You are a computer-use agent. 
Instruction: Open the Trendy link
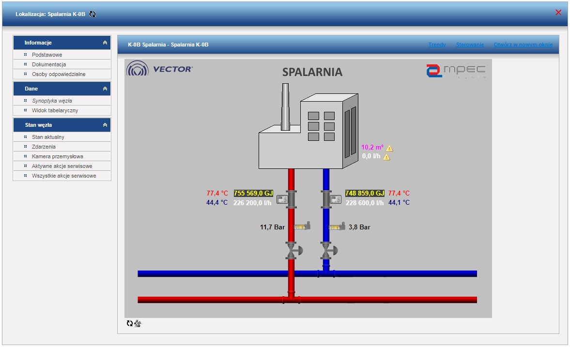[437, 45]
